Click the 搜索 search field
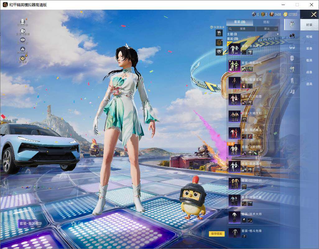 [242, 29]
